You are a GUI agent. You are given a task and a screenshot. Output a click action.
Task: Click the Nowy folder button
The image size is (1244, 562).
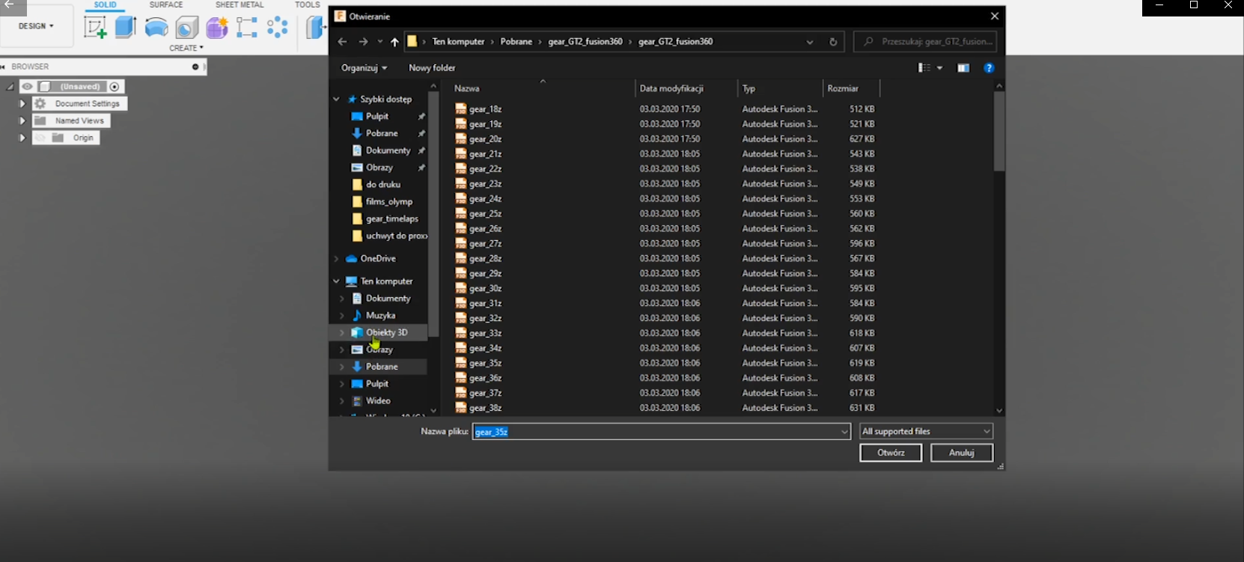click(x=432, y=68)
